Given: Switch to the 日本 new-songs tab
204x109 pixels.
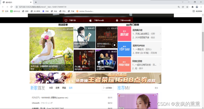Looking at the screenshot, I should [71, 88].
